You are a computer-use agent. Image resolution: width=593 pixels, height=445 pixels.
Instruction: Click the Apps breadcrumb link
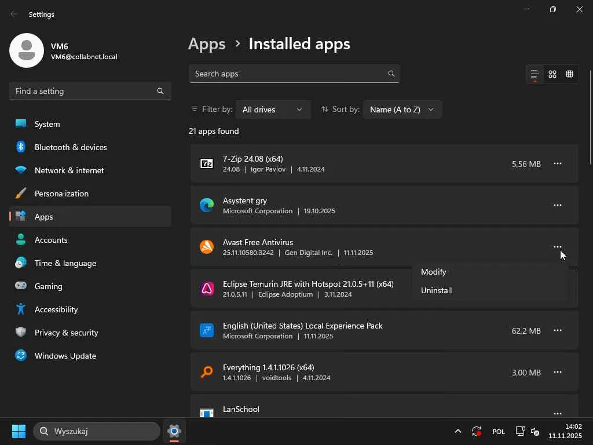207,44
